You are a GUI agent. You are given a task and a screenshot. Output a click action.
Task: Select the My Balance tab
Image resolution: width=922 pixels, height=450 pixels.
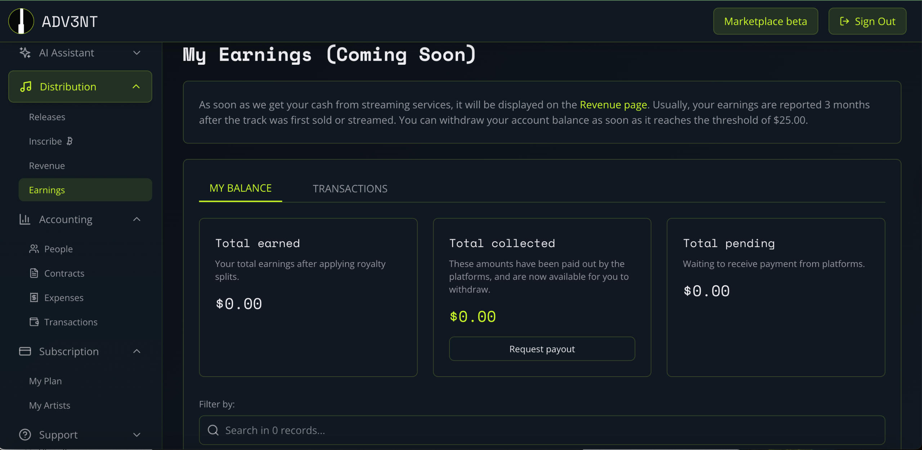(x=240, y=188)
